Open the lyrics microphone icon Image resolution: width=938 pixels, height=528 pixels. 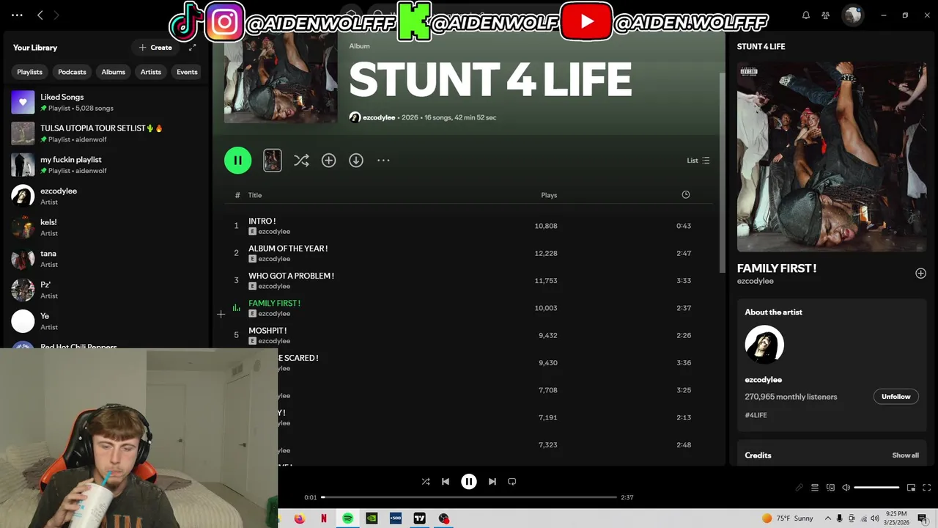coord(799,488)
